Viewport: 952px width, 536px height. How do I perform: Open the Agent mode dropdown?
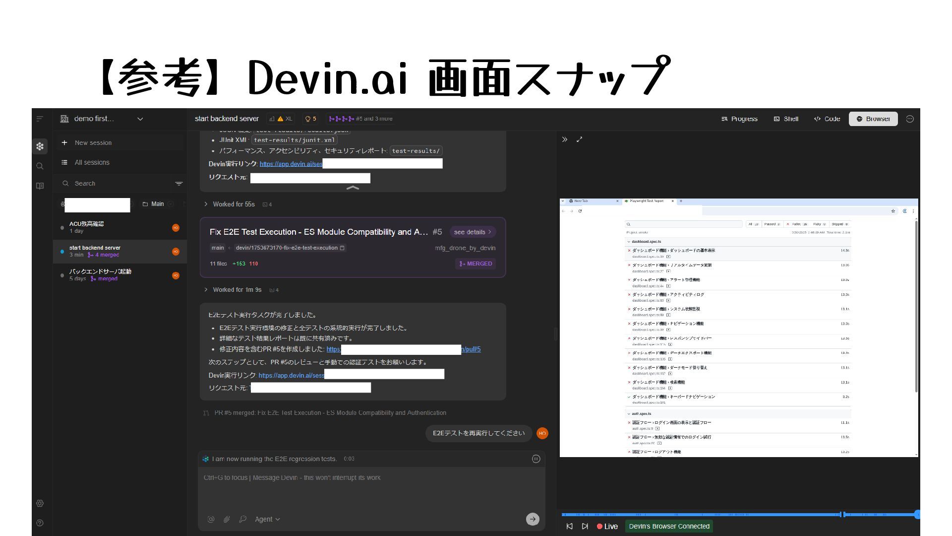click(267, 519)
